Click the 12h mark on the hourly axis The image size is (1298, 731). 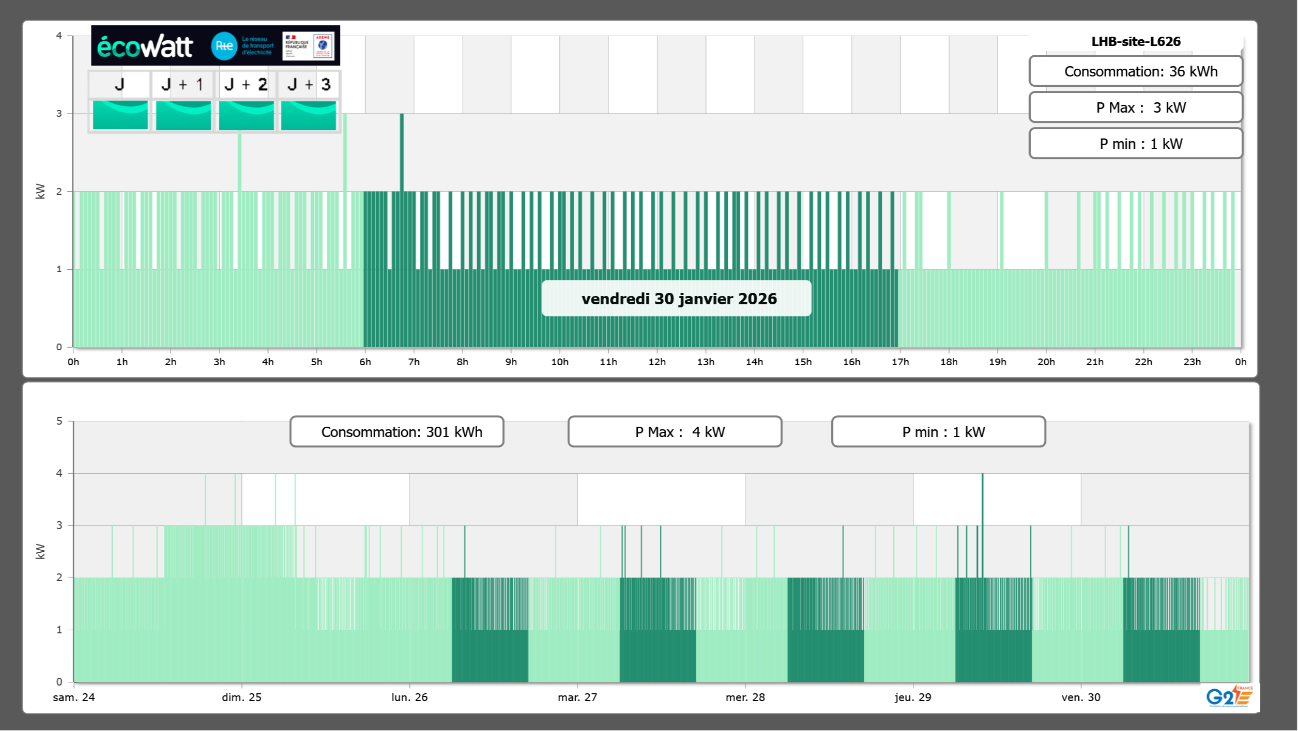click(x=657, y=362)
